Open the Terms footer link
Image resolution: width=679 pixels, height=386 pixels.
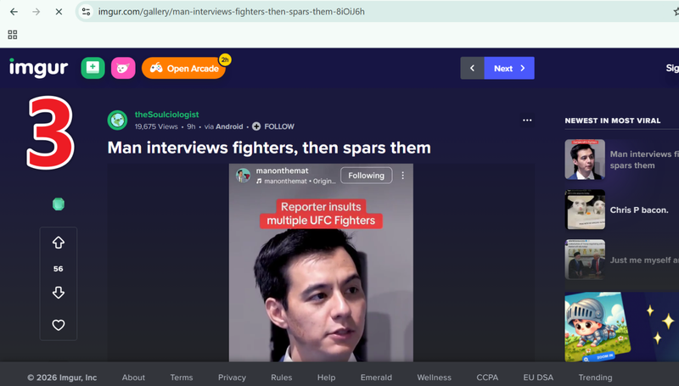pos(182,378)
